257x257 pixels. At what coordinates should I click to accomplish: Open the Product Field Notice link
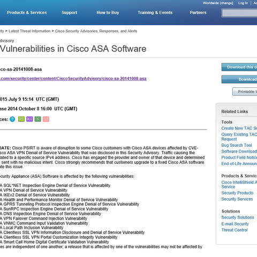[x=239, y=157]
